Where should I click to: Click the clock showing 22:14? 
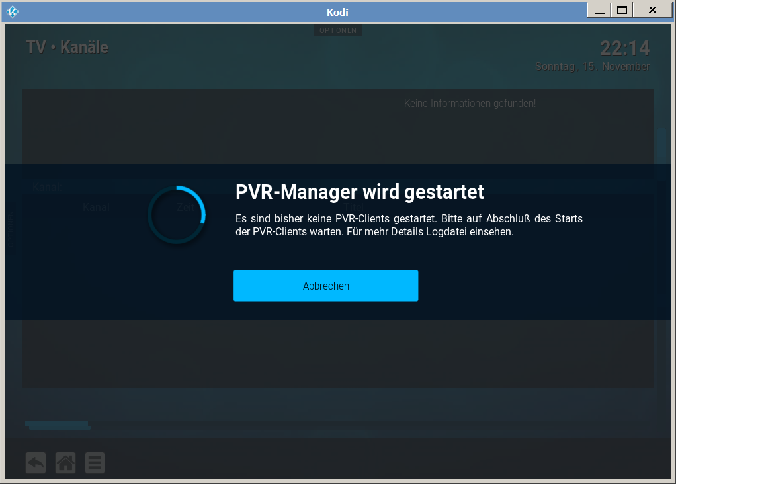coord(624,48)
